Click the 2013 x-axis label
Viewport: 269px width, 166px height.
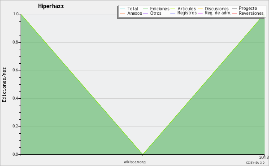pyautogui.click(x=264, y=157)
